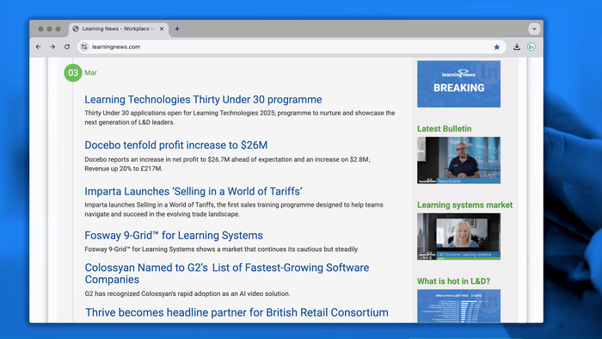The height and width of the screenshot is (339, 602).
Task: Bookmark this page with the star icon
Action: pyautogui.click(x=496, y=46)
